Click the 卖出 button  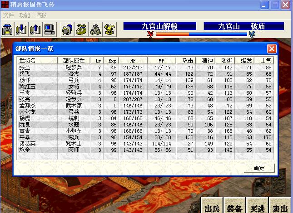(x=280, y=205)
